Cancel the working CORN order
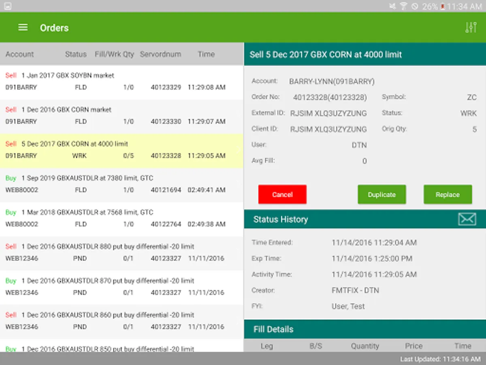The height and width of the screenshot is (365, 486). coord(282,195)
